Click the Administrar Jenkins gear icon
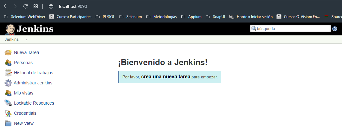 [x=8, y=83]
